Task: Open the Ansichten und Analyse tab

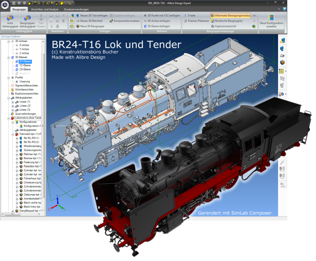Action: [x=45, y=9]
